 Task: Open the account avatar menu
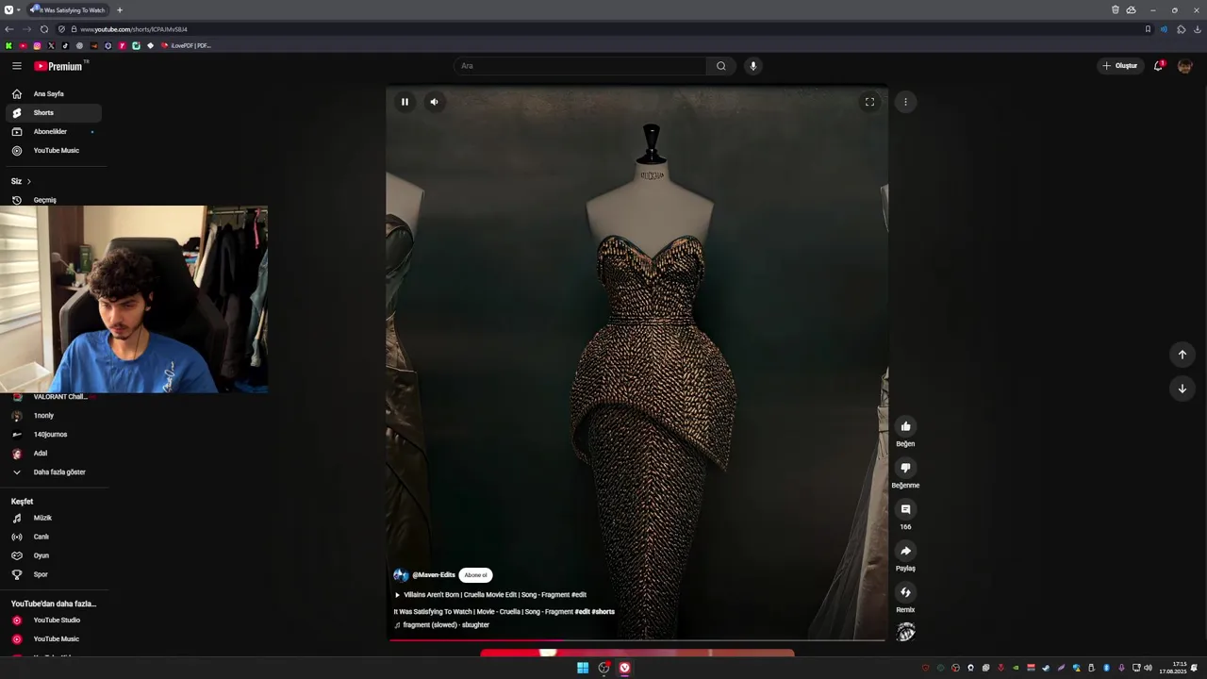[1185, 66]
